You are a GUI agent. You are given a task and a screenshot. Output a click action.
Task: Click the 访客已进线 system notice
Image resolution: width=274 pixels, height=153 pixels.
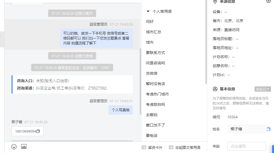coord(72,56)
